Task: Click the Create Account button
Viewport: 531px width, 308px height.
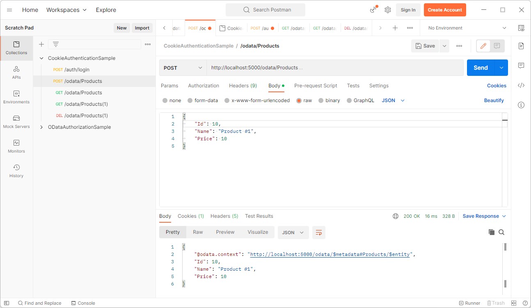Action: (x=445, y=10)
